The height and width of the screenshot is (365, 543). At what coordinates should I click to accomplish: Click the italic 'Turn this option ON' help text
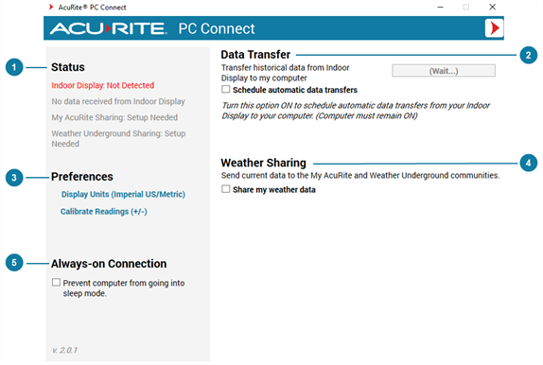click(356, 111)
